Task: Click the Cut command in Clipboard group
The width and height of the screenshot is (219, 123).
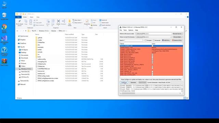Action: (36, 20)
